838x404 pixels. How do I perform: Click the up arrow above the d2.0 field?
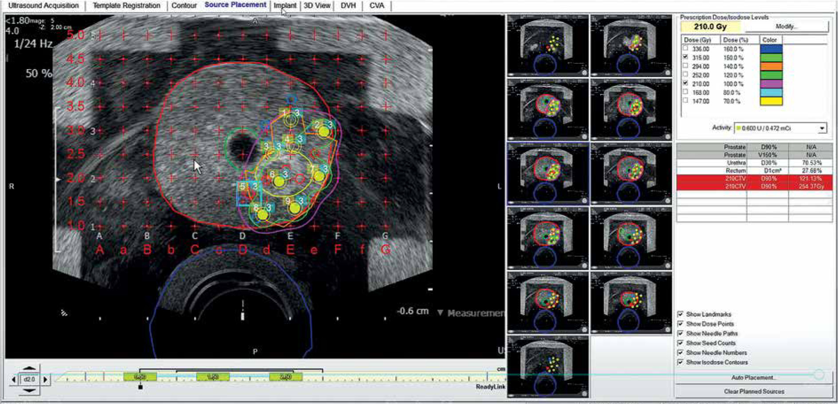pos(29,368)
